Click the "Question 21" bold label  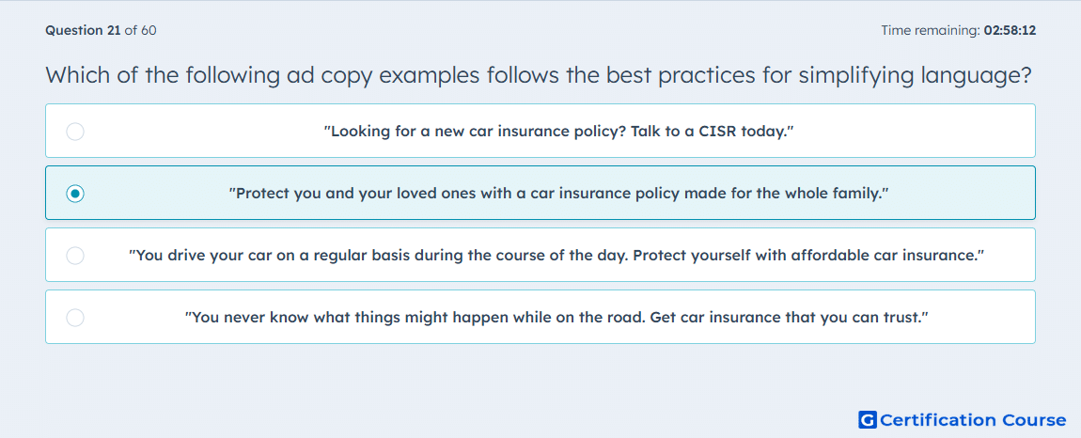click(x=83, y=30)
